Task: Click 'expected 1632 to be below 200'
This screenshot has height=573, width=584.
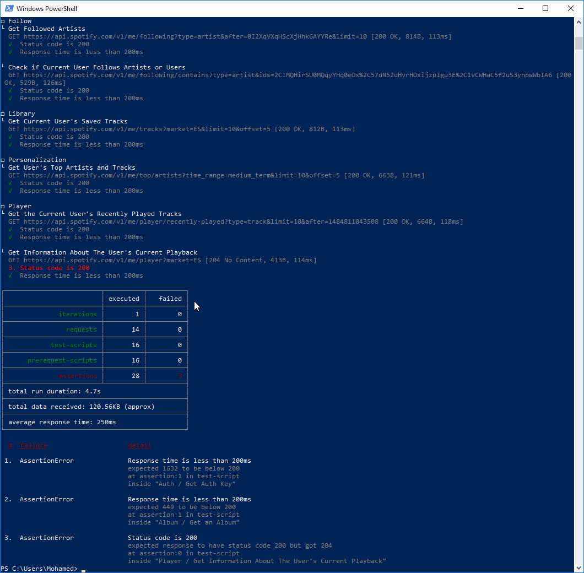Action: point(183,469)
